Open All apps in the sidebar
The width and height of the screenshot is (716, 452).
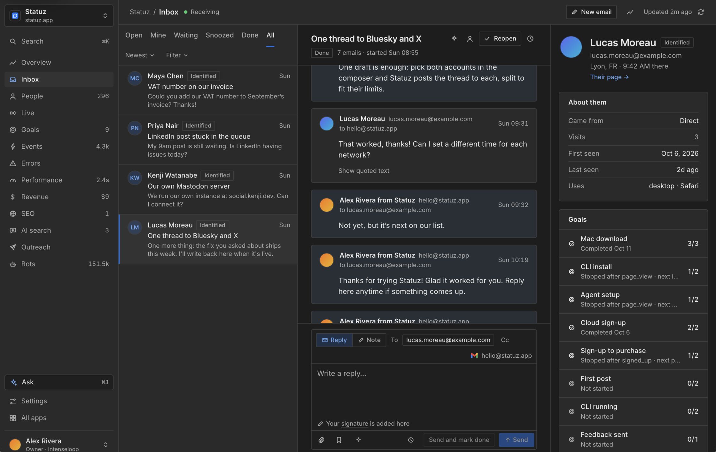pyautogui.click(x=59, y=418)
